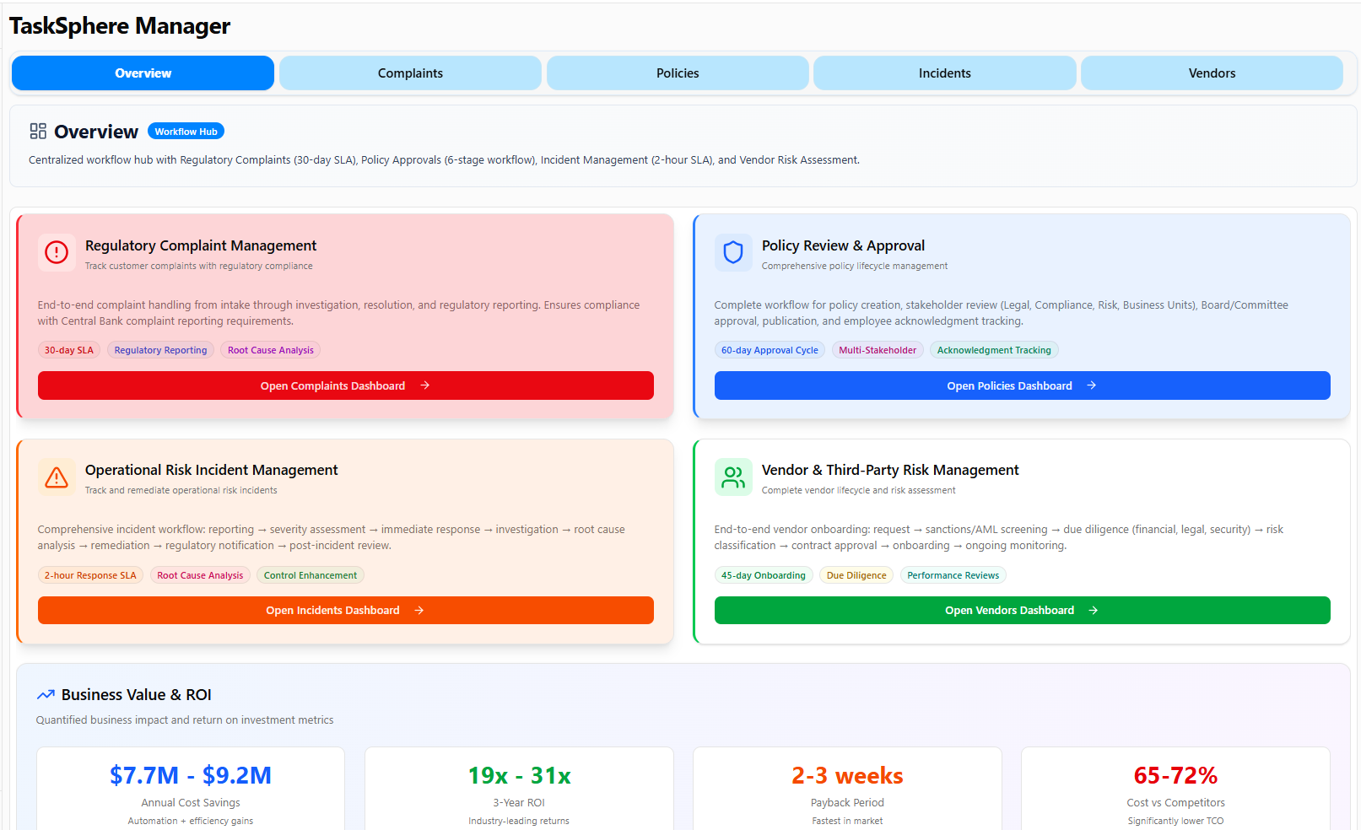Click the Workflow Hub badge
Viewport: 1361px width, 830px height.
[186, 132]
